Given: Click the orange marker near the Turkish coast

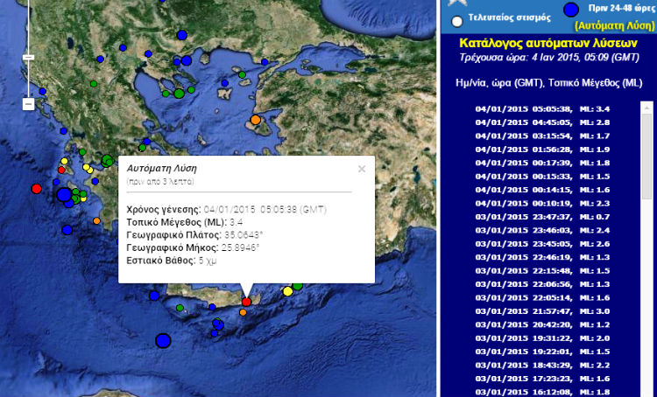Looking at the screenshot, I should click(x=256, y=119).
